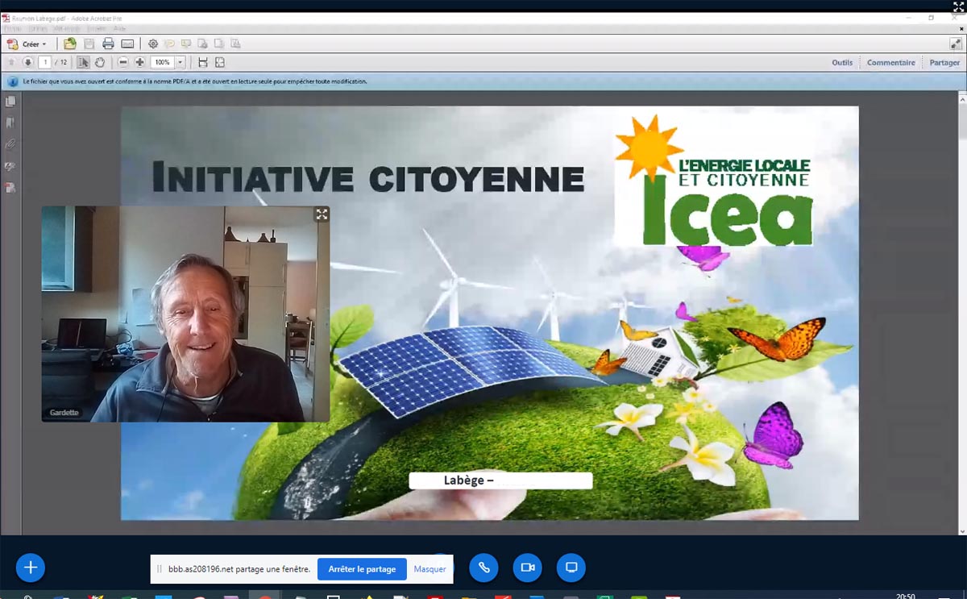967x599 pixels.
Task: Toggle the webcam camera button
Action: 528,568
